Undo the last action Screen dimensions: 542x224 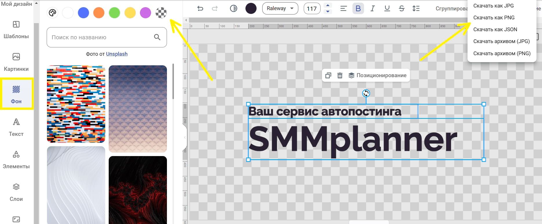coord(200,8)
